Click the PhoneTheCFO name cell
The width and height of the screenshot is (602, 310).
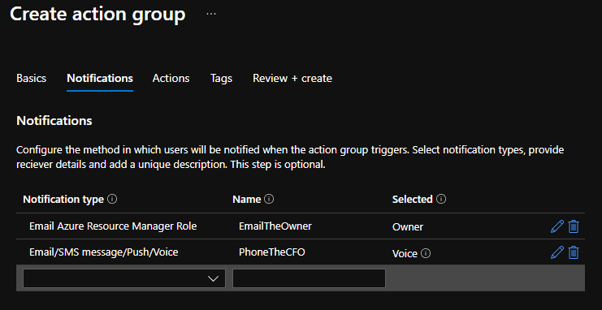pyautogui.click(x=272, y=252)
